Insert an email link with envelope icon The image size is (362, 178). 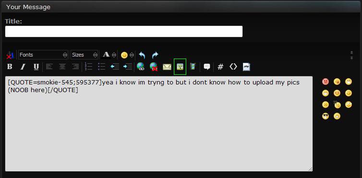(x=167, y=67)
